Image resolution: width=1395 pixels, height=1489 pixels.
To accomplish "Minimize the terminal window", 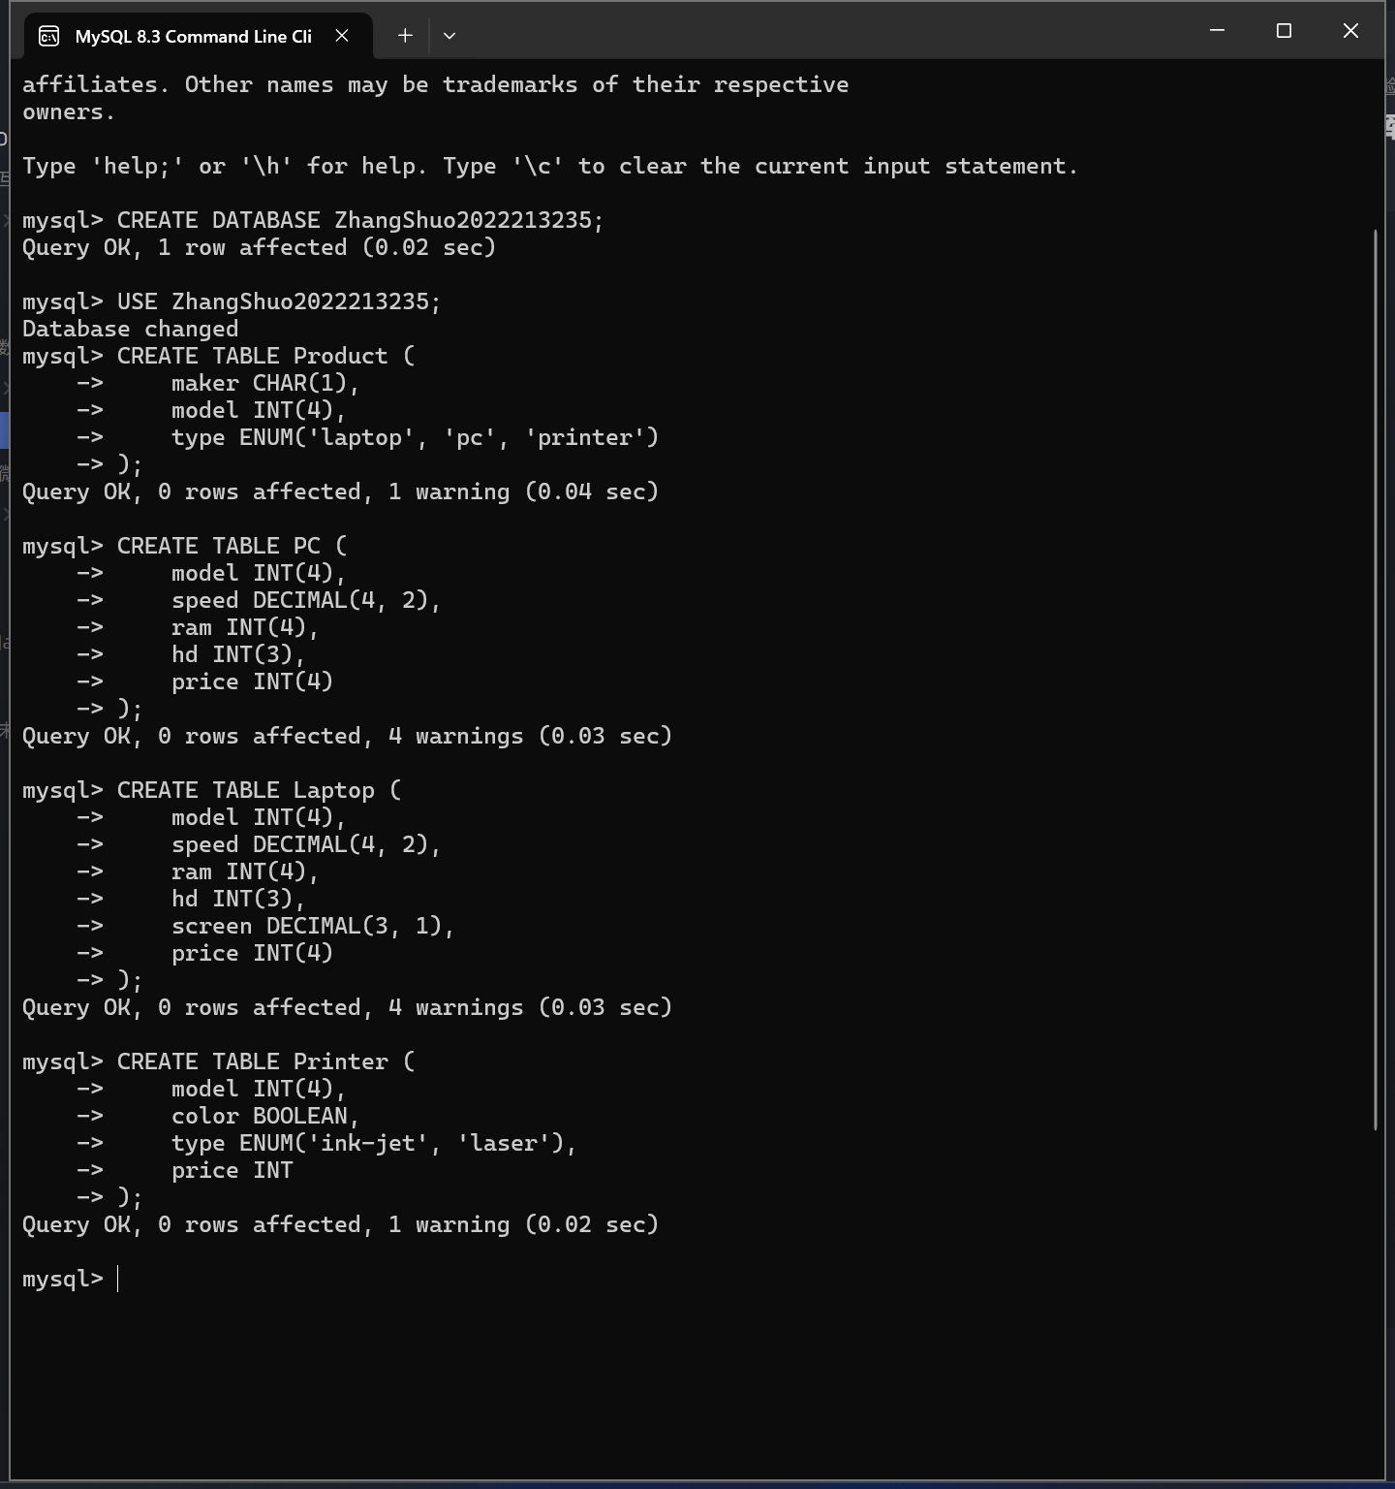I will (1218, 31).
